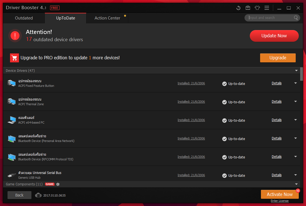The width and height of the screenshot is (306, 206).
Task: Click 'Bluetooth Device (Personal Area Network)' name
Action: 46,141
